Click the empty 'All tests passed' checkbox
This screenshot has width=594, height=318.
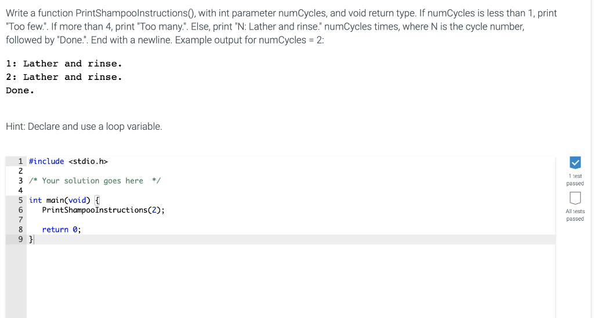(x=575, y=198)
